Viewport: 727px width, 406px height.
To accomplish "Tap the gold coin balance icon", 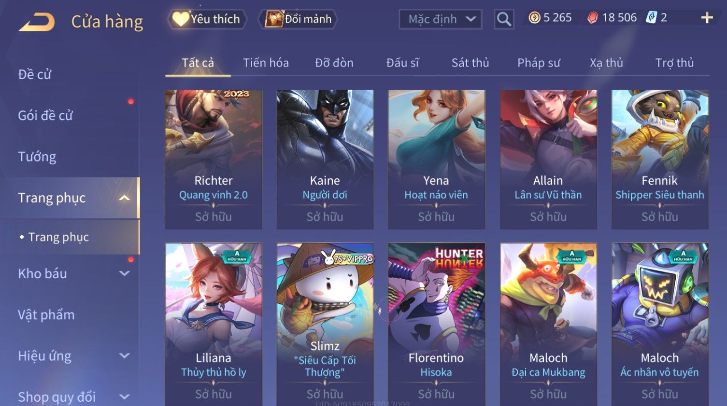I will pyautogui.click(x=534, y=18).
